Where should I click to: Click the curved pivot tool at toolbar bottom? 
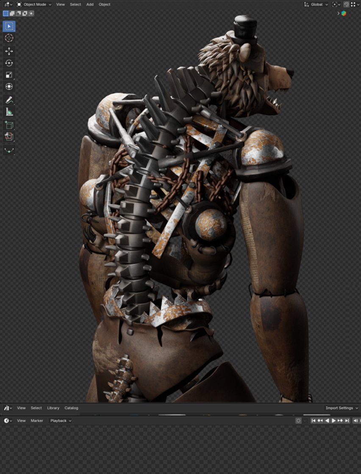click(x=9, y=150)
